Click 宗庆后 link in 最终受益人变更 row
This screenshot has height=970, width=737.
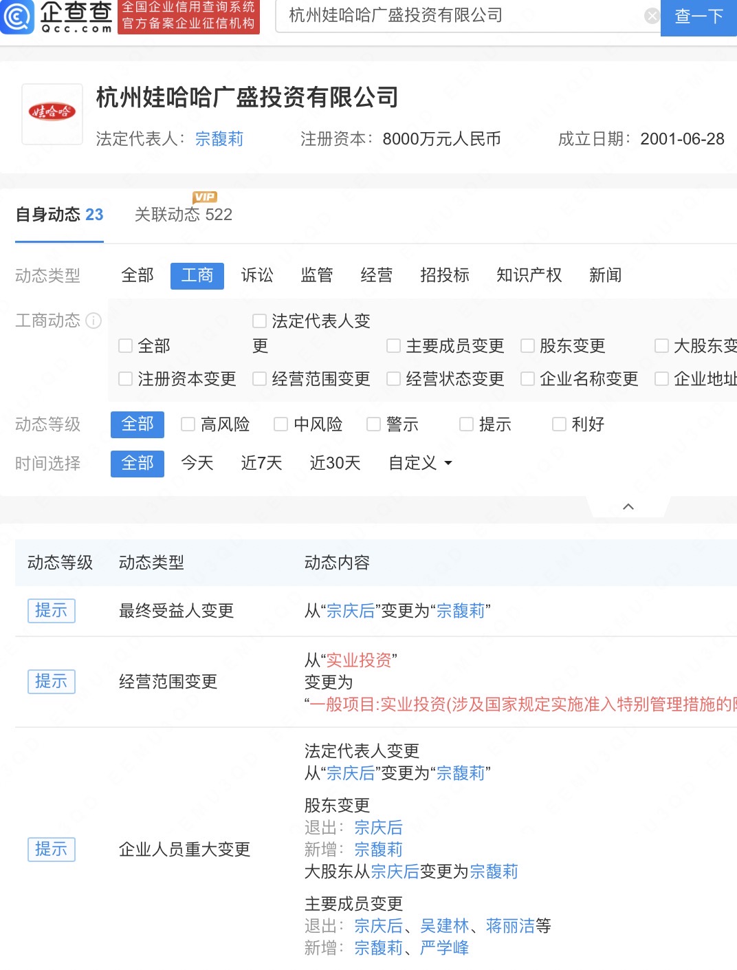[351, 611]
